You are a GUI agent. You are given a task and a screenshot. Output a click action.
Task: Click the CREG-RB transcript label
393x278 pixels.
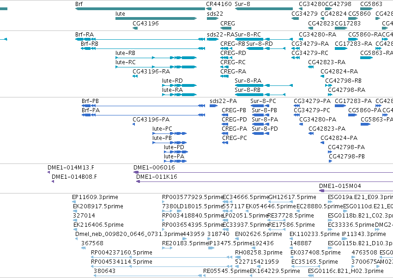233,43
